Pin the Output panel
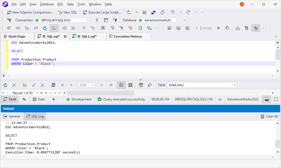The image size is (281, 168). [x=267, y=109]
